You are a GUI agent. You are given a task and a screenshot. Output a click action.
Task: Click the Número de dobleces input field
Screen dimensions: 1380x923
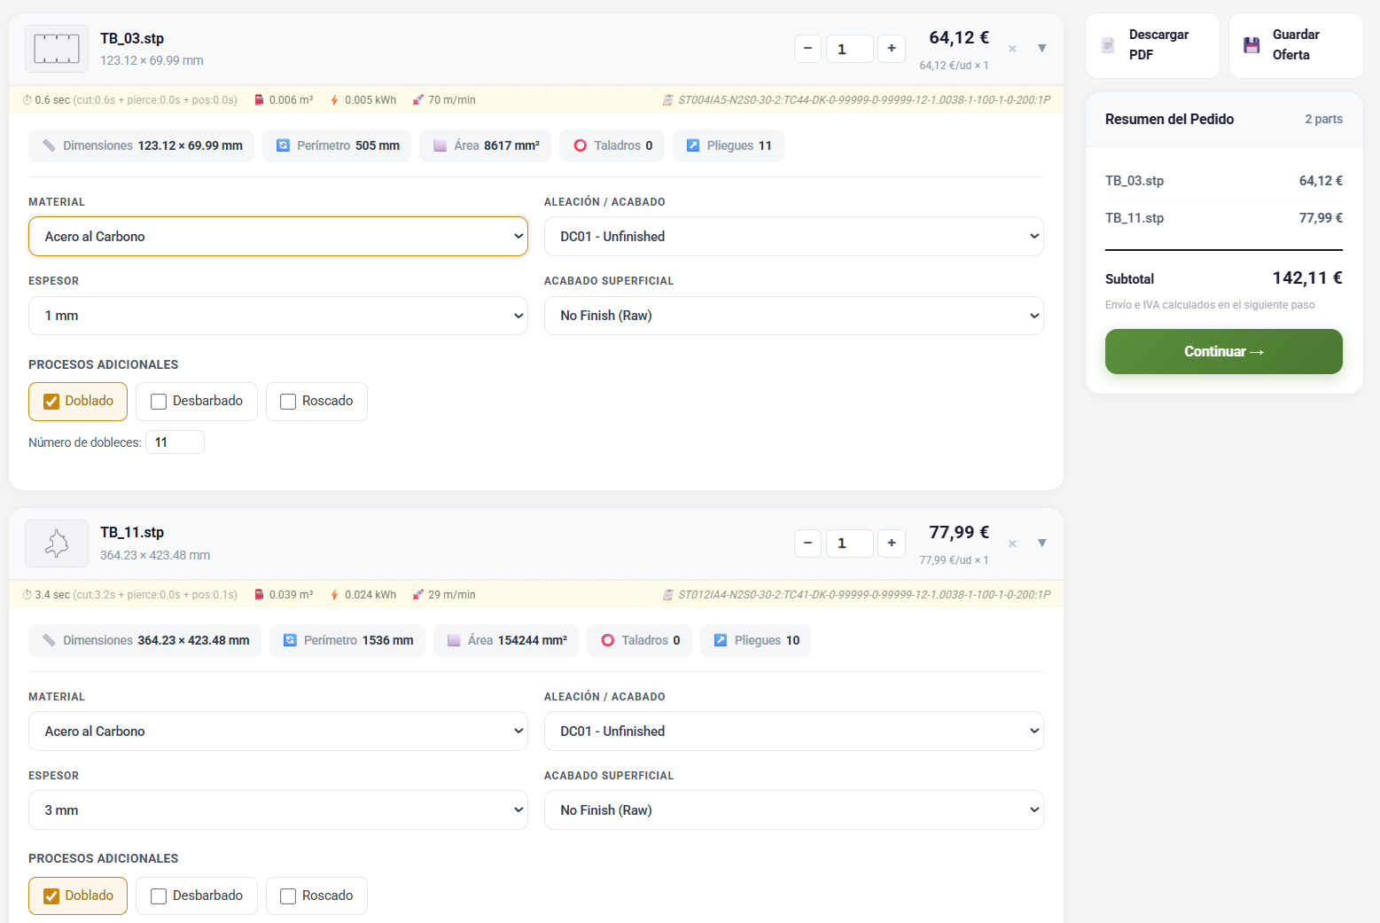175,442
